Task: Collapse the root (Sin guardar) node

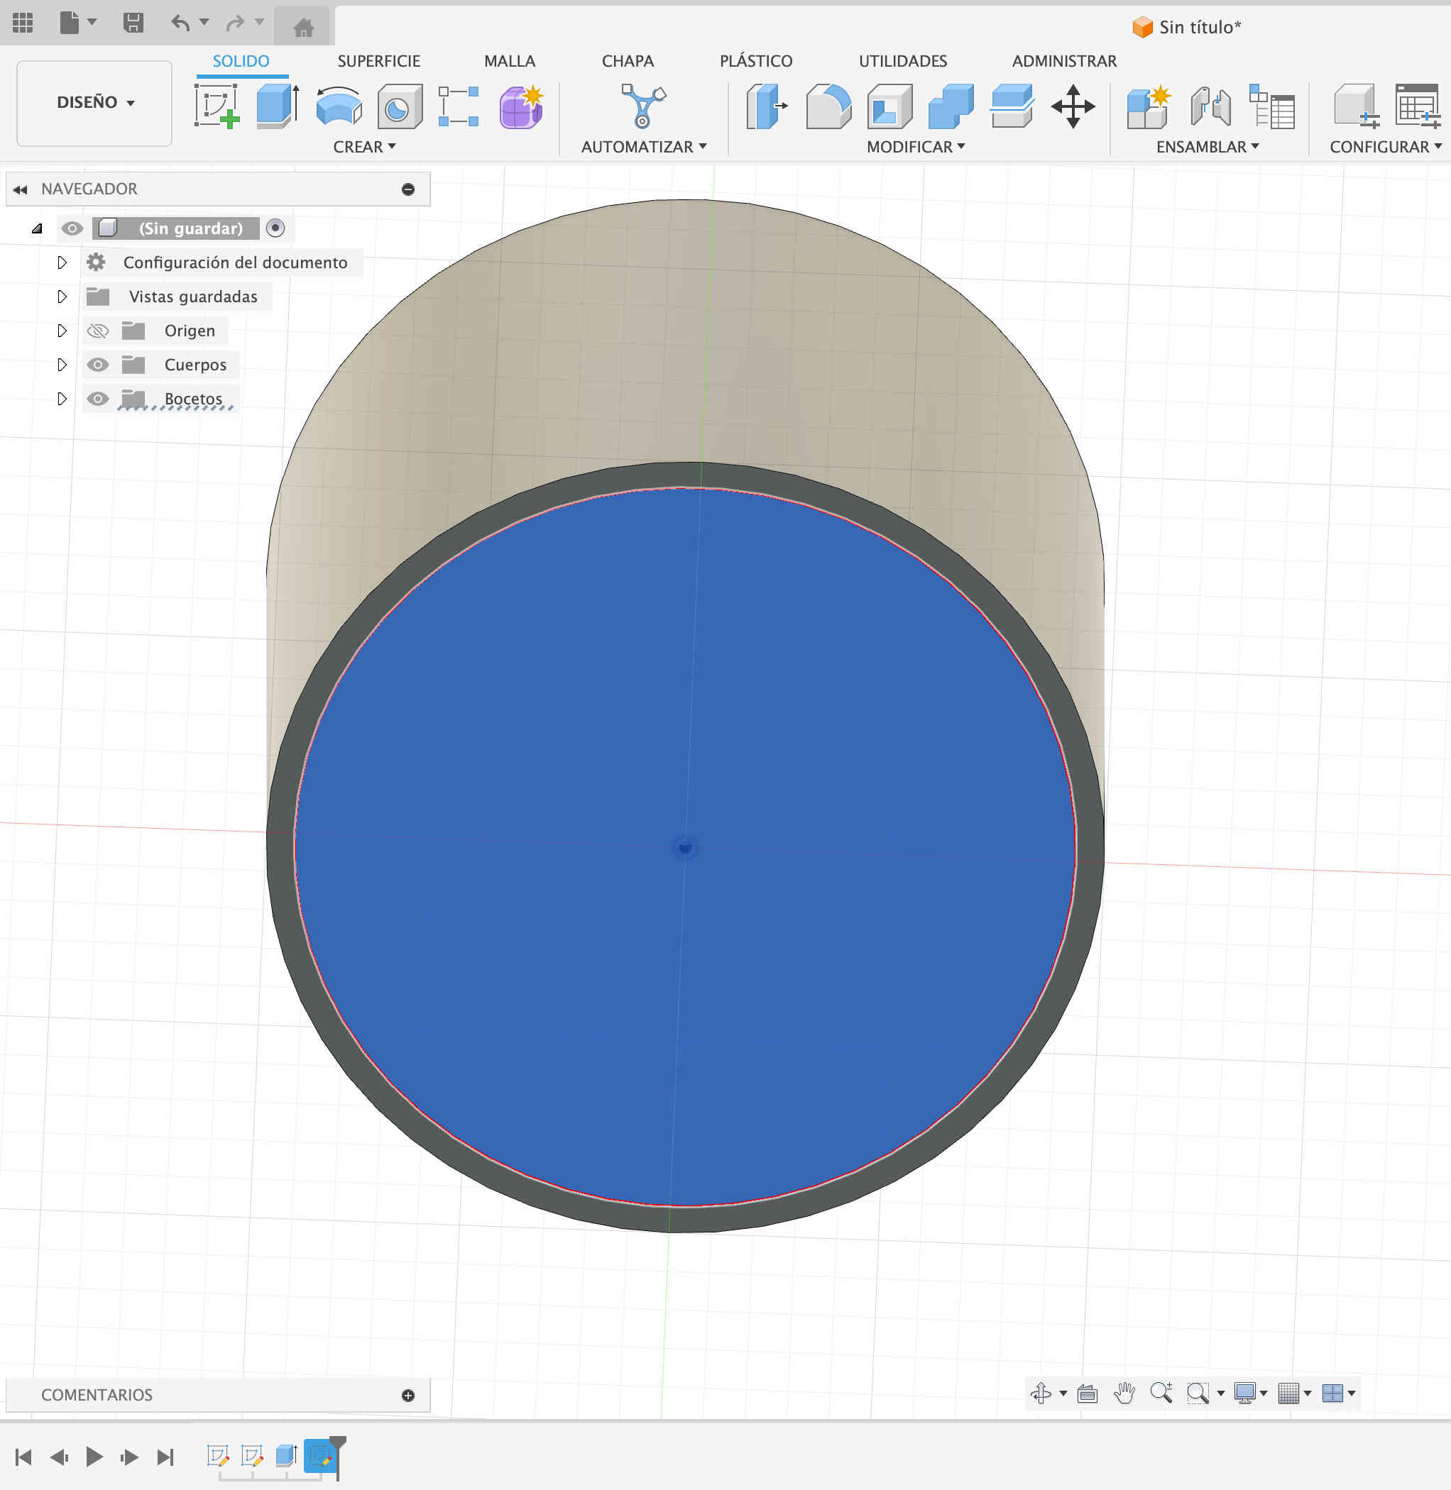Action: pos(37,228)
